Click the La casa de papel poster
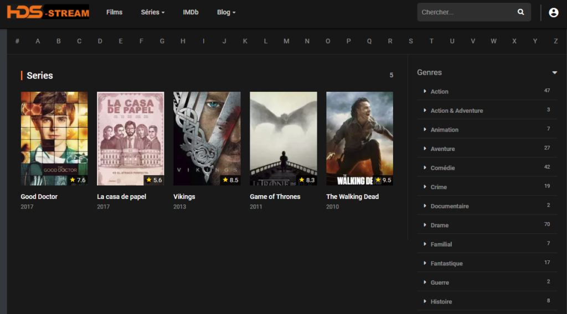Screen dimensions: 567x314 coord(131,139)
